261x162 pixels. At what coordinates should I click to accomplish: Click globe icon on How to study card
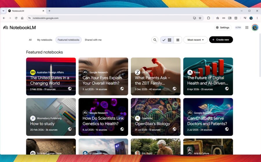pyautogui.click(x=70, y=129)
